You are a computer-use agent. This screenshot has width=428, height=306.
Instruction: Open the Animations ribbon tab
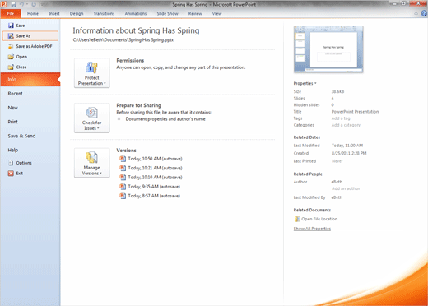[136, 13]
